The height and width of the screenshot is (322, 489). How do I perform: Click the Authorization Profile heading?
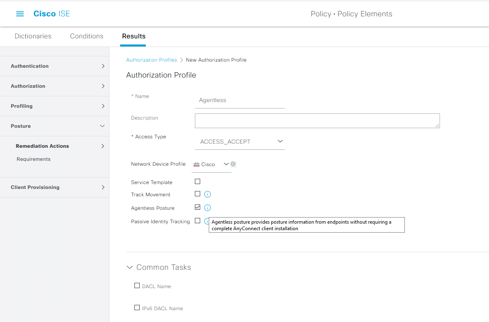click(161, 75)
